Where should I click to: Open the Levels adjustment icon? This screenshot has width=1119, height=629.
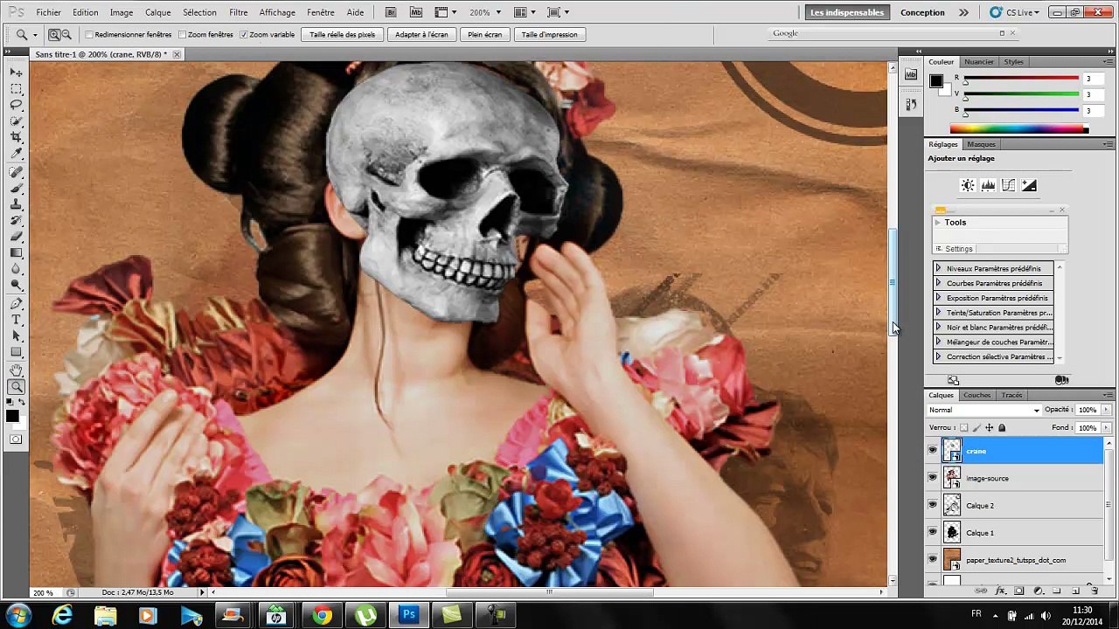[988, 185]
